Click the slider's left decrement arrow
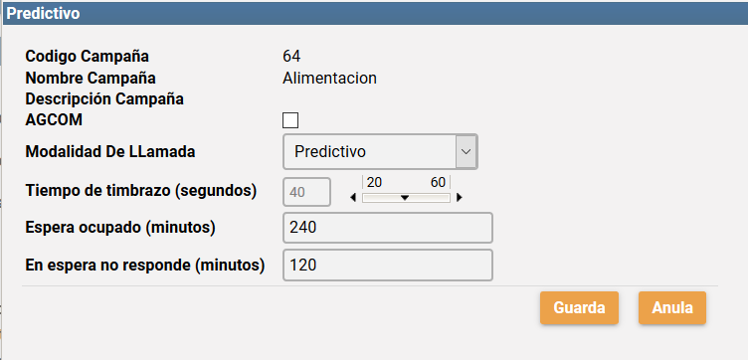 [x=353, y=198]
